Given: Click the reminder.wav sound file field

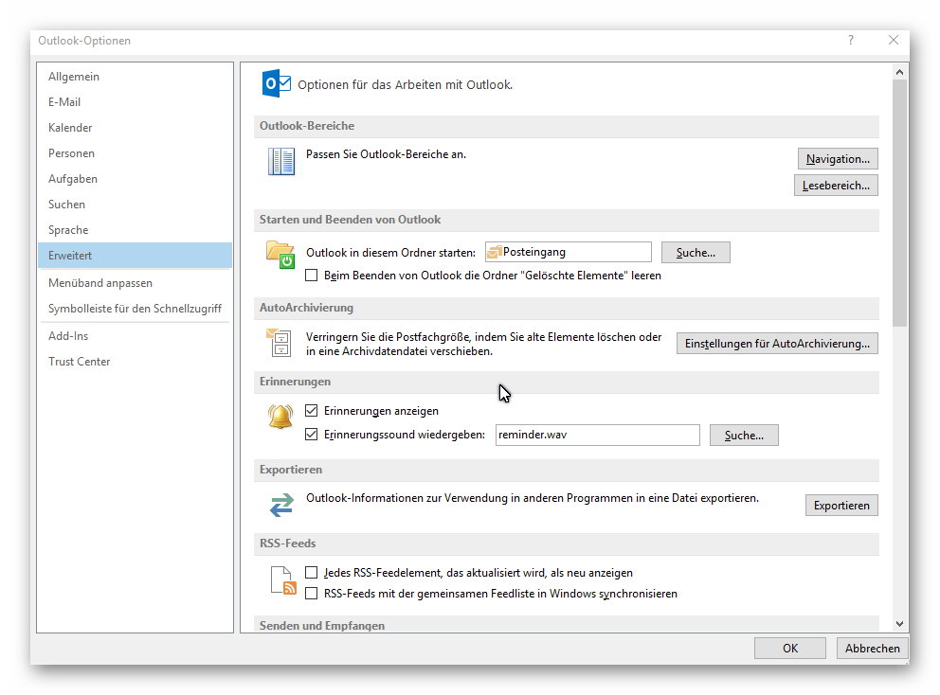Looking at the screenshot, I should pyautogui.click(x=597, y=435).
